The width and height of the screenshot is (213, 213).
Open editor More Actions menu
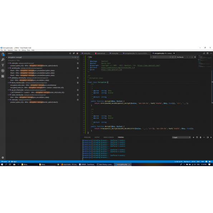211,53
